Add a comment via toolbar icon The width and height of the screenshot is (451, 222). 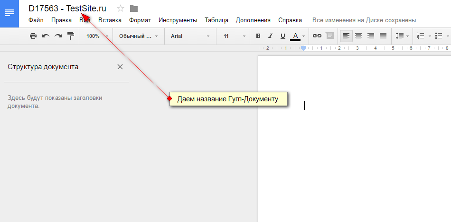[330, 36]
